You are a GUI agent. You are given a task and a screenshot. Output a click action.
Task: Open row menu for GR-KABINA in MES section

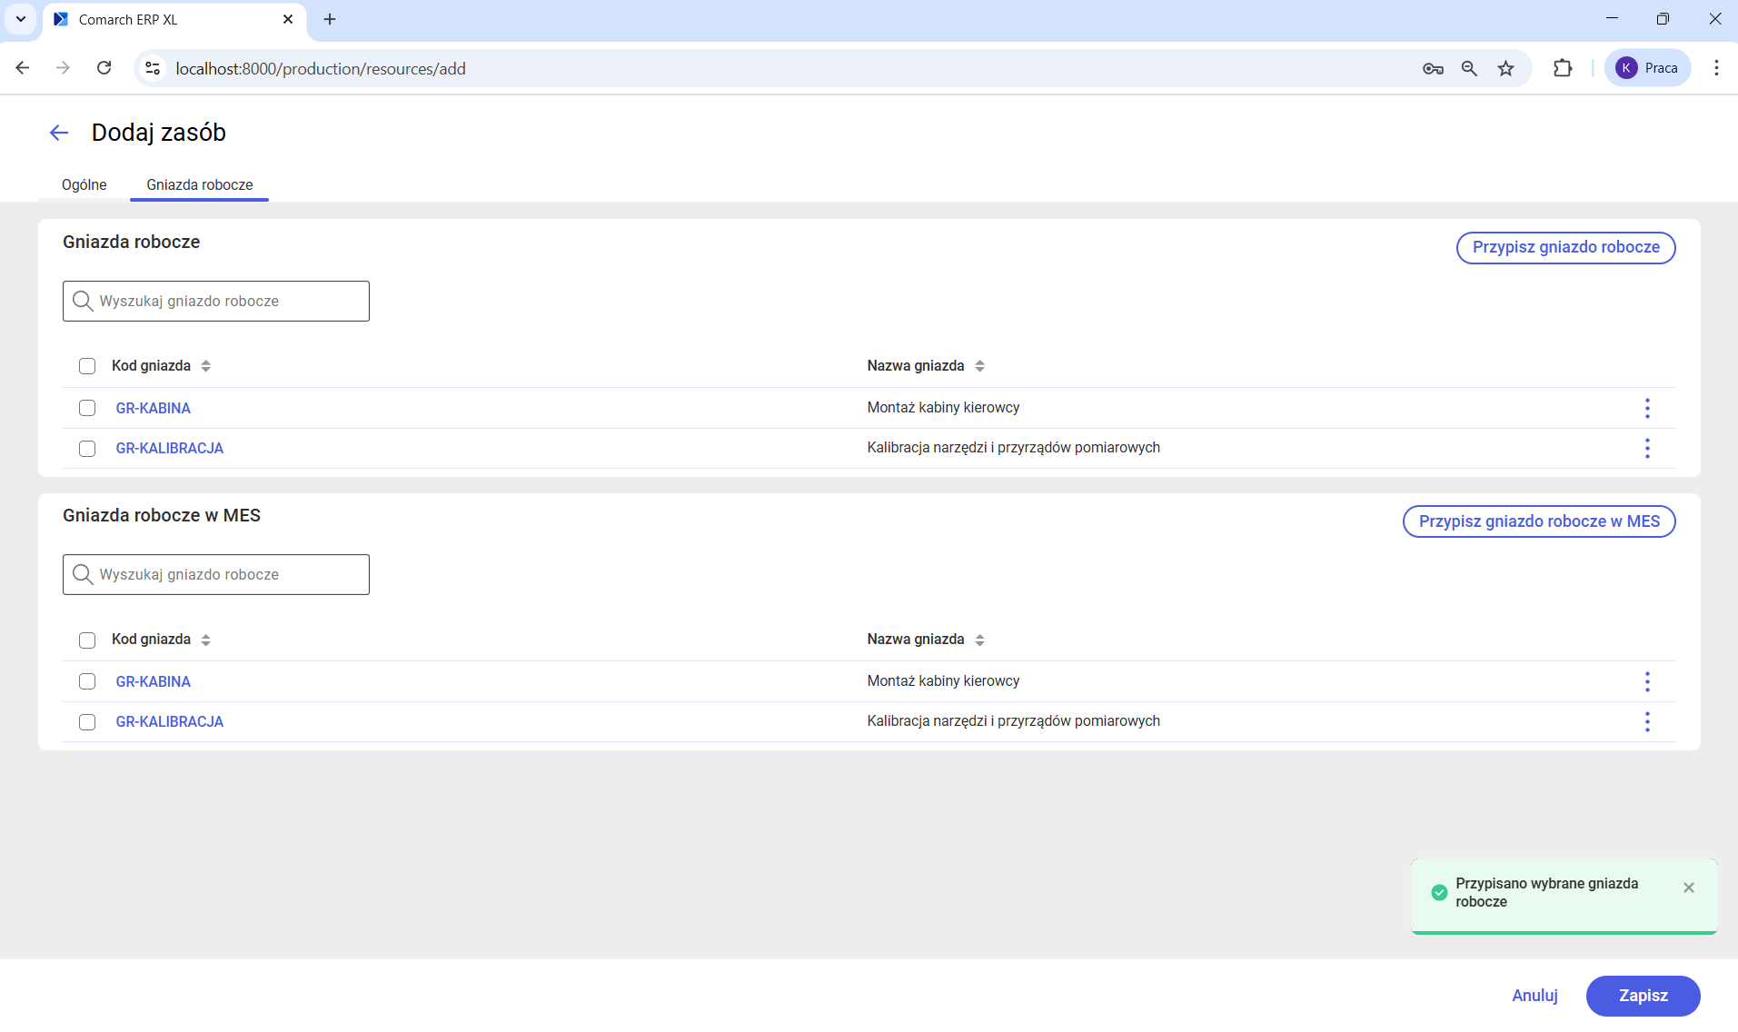click(x=1647, y=681)
